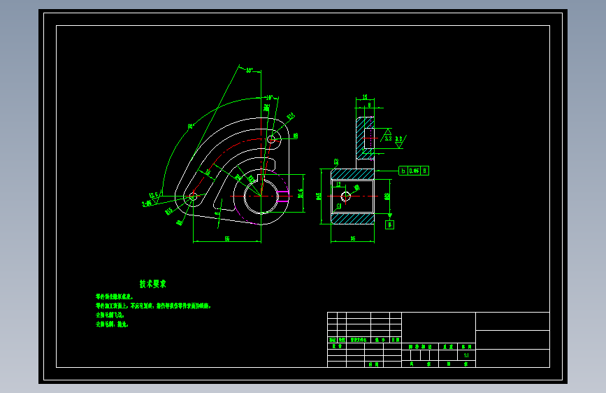Click the 3.2 surface roughness symbol
The image size is (606, 393).
(x=388, y=136)
